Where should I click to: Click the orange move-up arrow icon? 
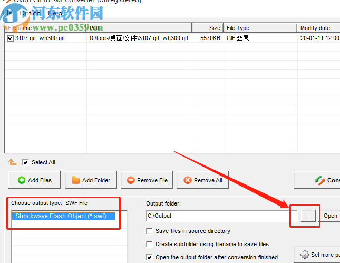point(12,162)
